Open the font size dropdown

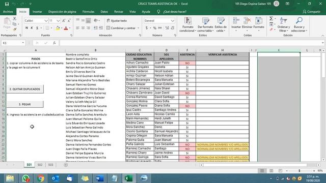pos(58,20)
